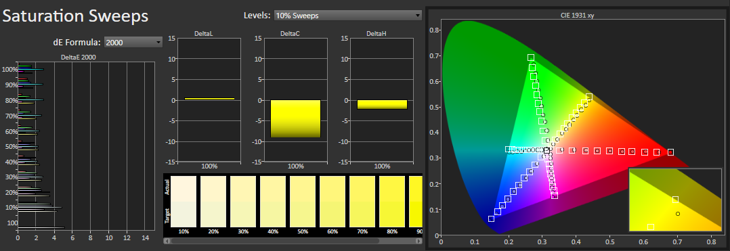Viewport: 730px width, 251px height.
Task: Click the measured point circle in zoom inset
Action: [677, 214]
